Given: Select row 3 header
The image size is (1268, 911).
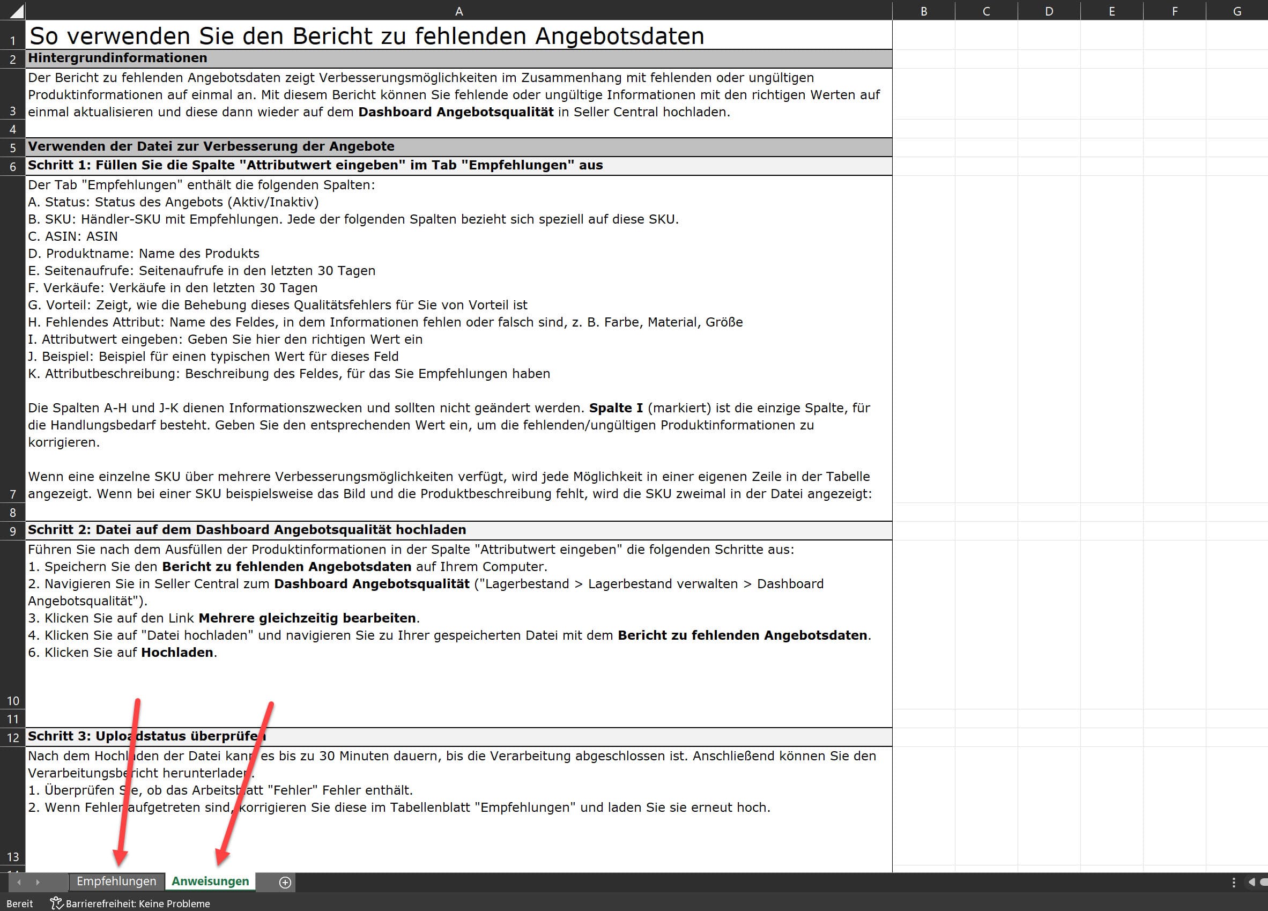Looking at the screenshot, I should (12, 94).
